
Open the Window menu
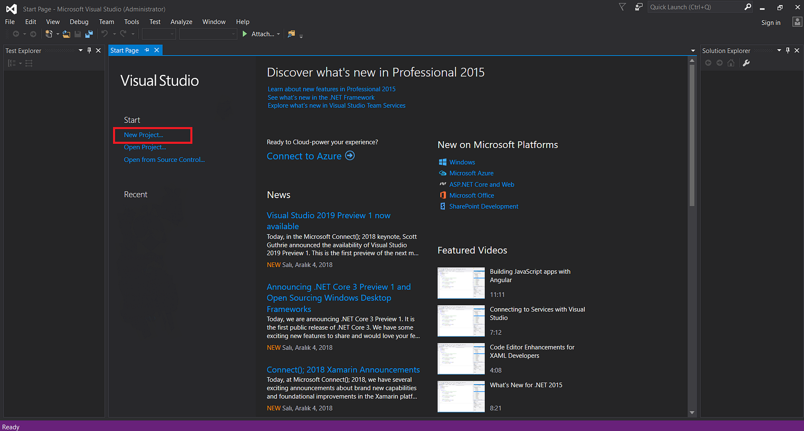coord(214,22)
